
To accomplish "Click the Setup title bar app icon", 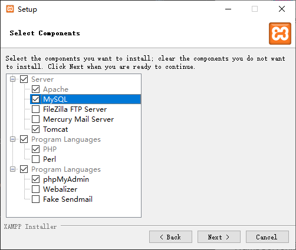I will [x=10, y=9].
